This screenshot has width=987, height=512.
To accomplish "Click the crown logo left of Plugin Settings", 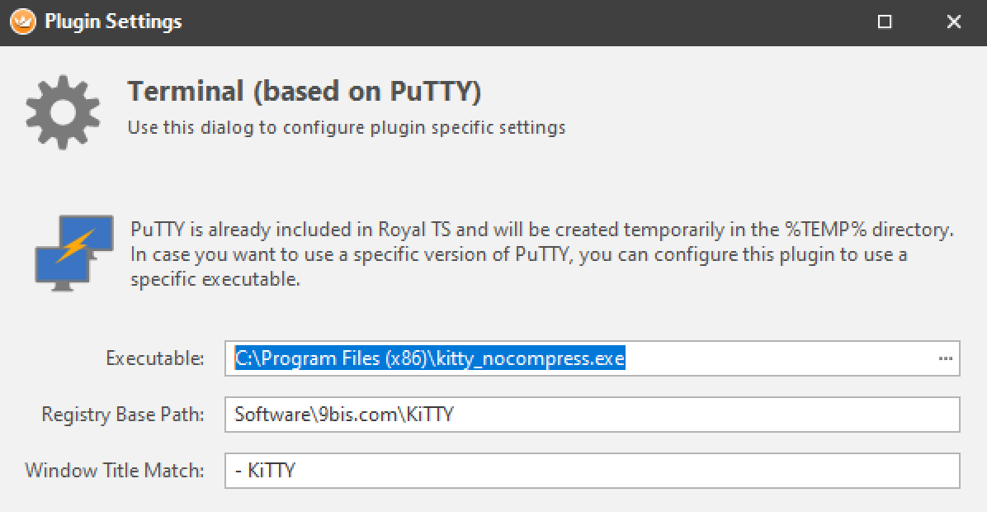I will point(21,21).
